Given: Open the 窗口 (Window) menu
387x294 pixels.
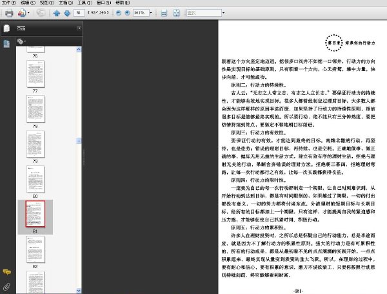Looking at the screenshot, I should pos(104,3).
